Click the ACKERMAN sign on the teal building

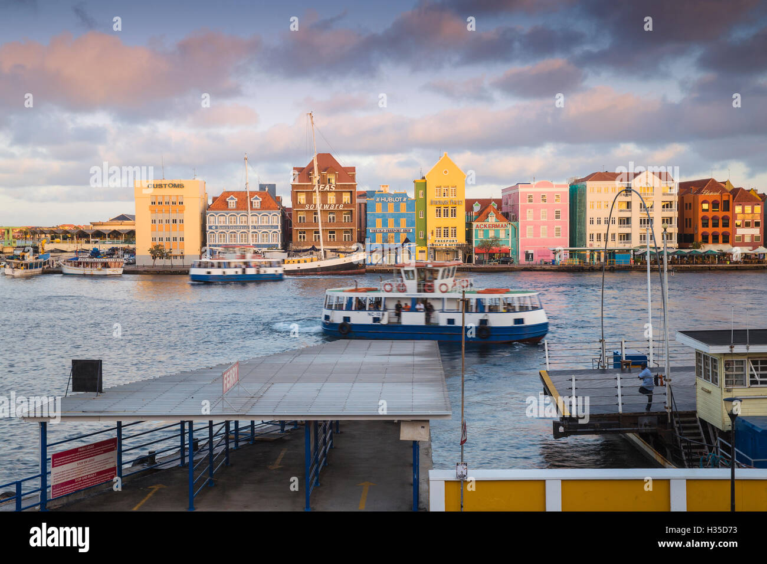pyautogui.click(x=491, y=225)
